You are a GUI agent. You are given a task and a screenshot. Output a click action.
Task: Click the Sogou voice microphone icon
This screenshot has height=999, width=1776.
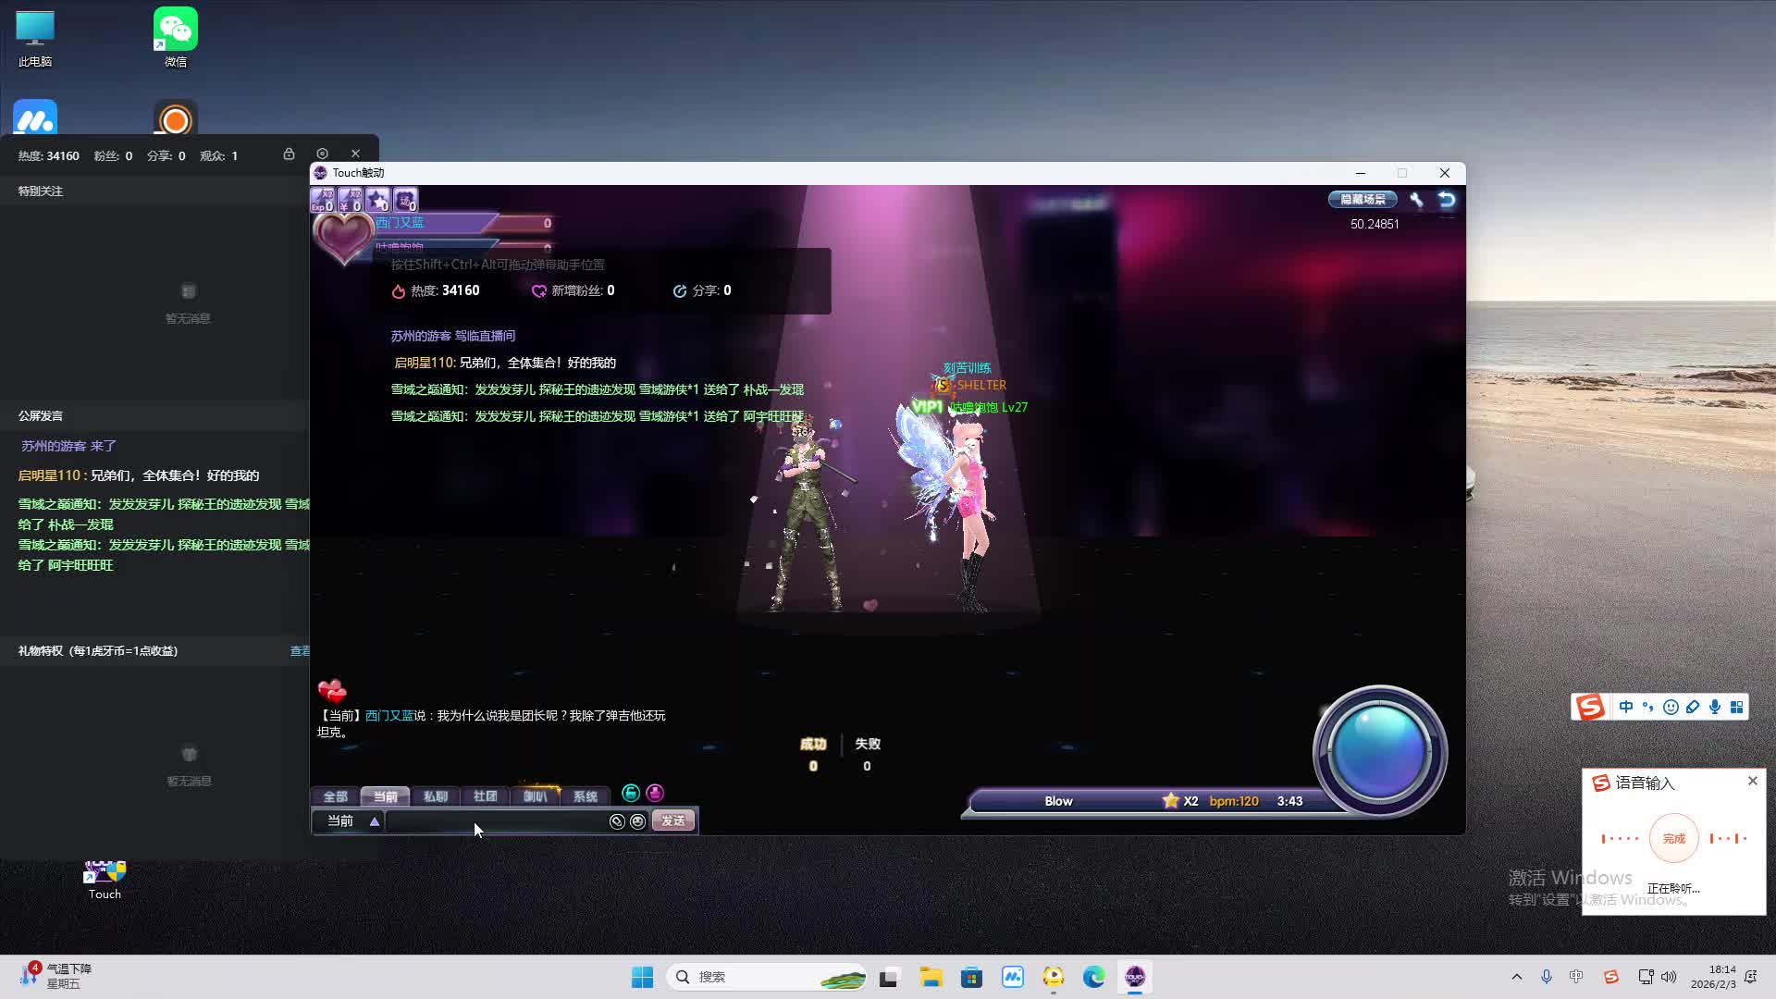[x=1715, y=707]
